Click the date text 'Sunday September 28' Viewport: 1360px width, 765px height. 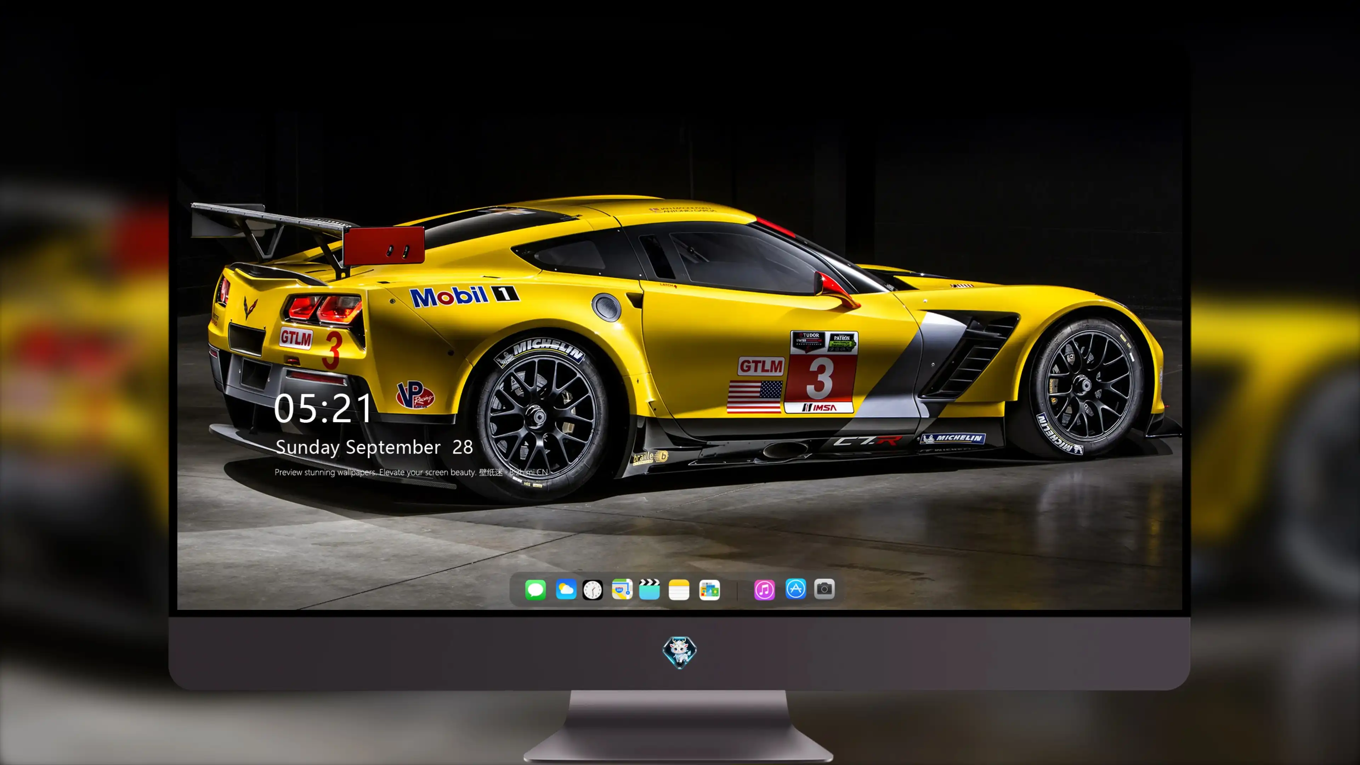pyautogui.click(x=374, y=447)
